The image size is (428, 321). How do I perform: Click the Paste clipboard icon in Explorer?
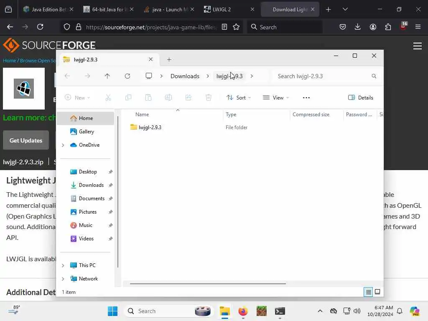(x=148, y=97)
